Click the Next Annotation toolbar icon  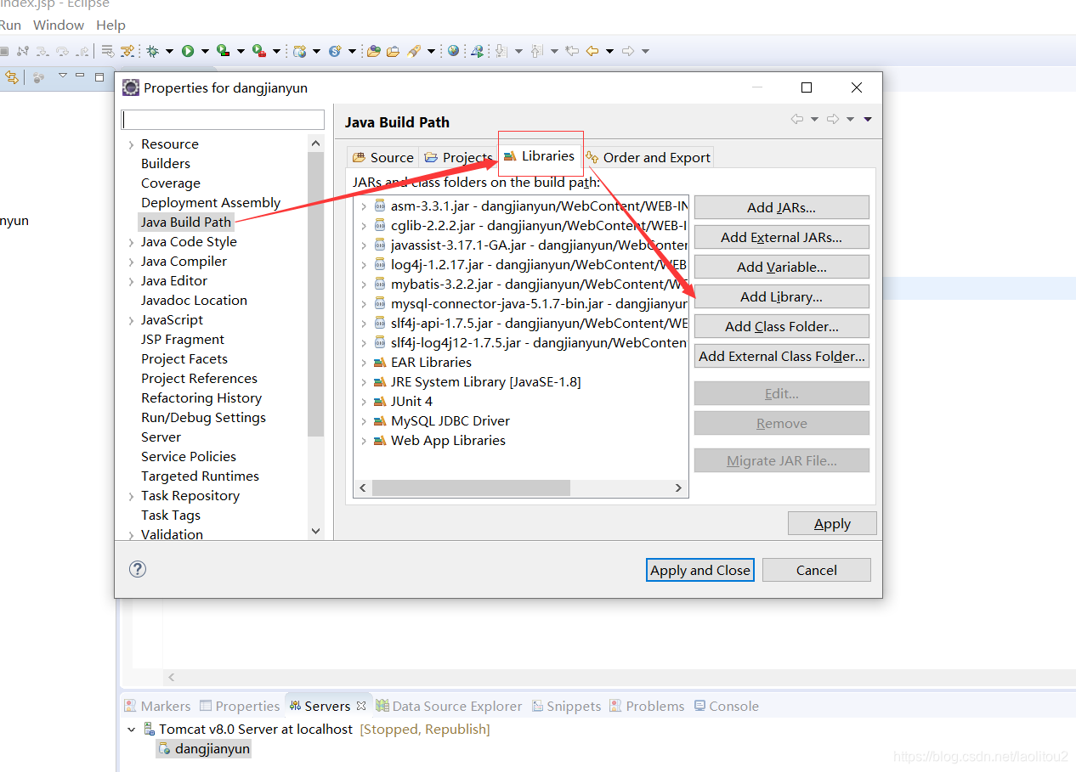click(501, 51)
